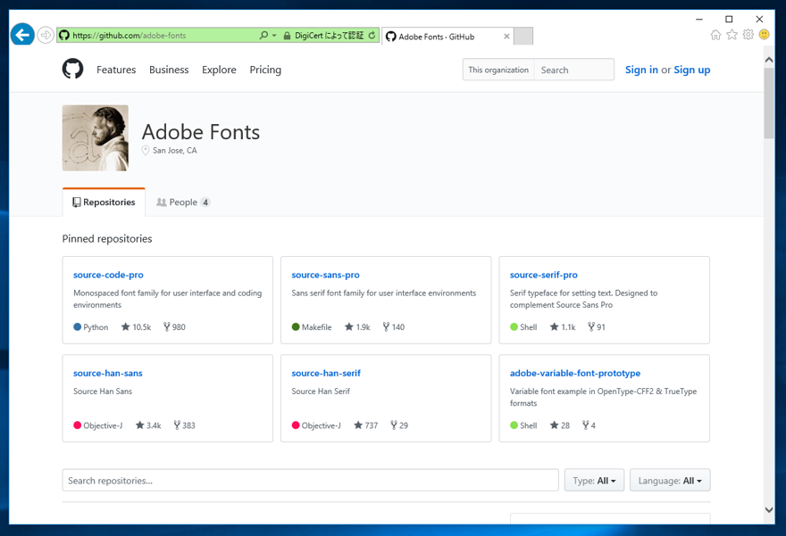Open browser home page icon
Image resolution: width=786 pixels, height=536 pixels.
pos(715,35)
